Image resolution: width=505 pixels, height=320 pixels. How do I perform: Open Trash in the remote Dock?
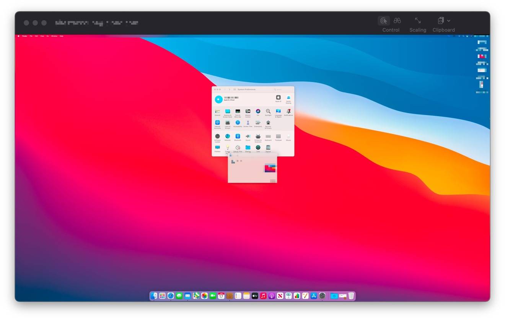(x=351, y=296)
